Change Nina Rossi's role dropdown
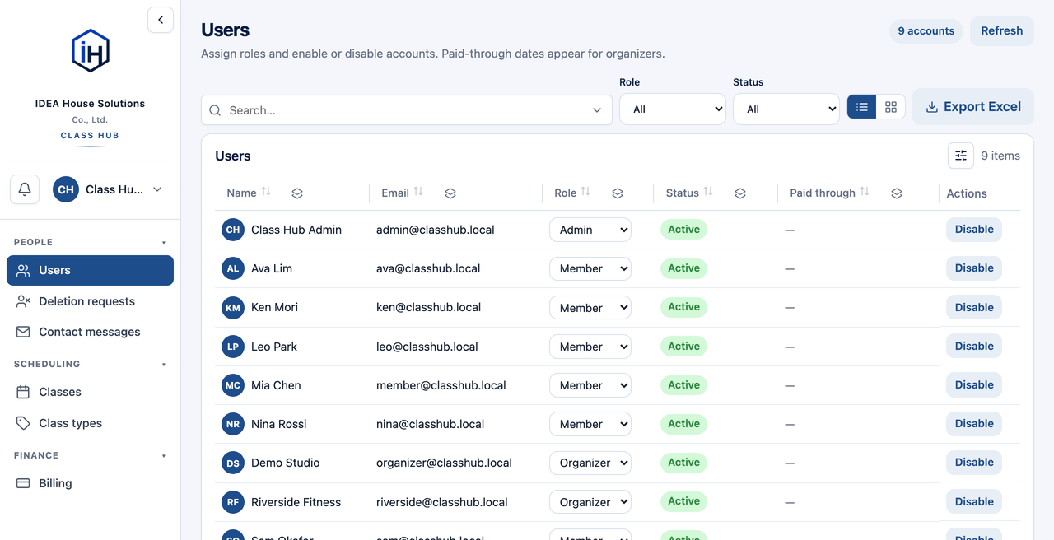This screenshot has height=540, width=1054. (x=590, y=424)
